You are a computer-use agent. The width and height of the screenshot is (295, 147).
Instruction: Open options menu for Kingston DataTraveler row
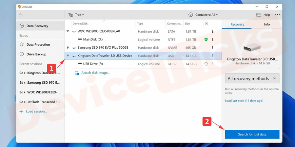212,56
